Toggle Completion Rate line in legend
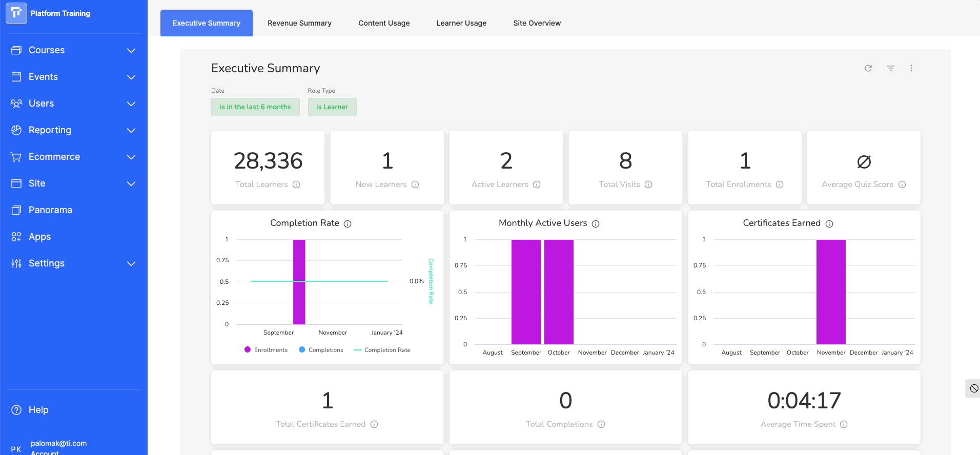The image size is (980, 455). (382, 350)
